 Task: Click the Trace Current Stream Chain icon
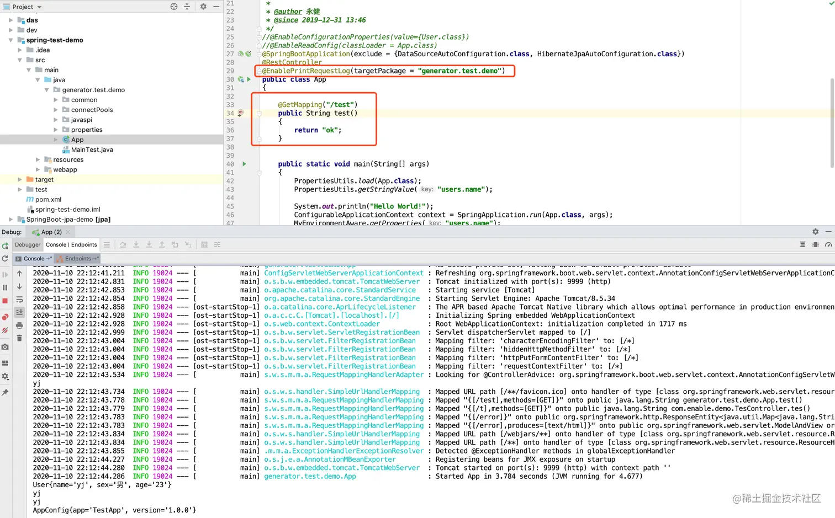(217, 245)
